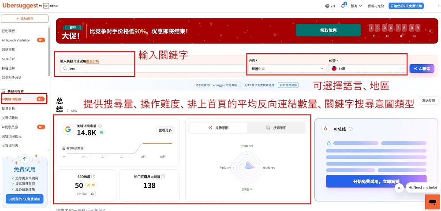Click the 8月 label on the trend chart
The image size is (441, 211).
(x=143, y=157)
